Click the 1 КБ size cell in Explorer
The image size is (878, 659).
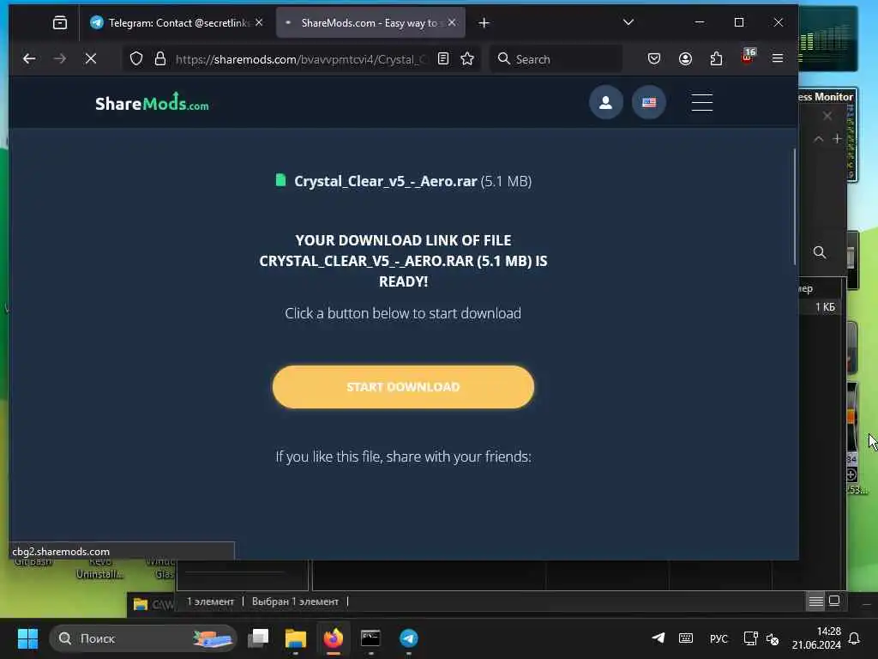point(825,307)
